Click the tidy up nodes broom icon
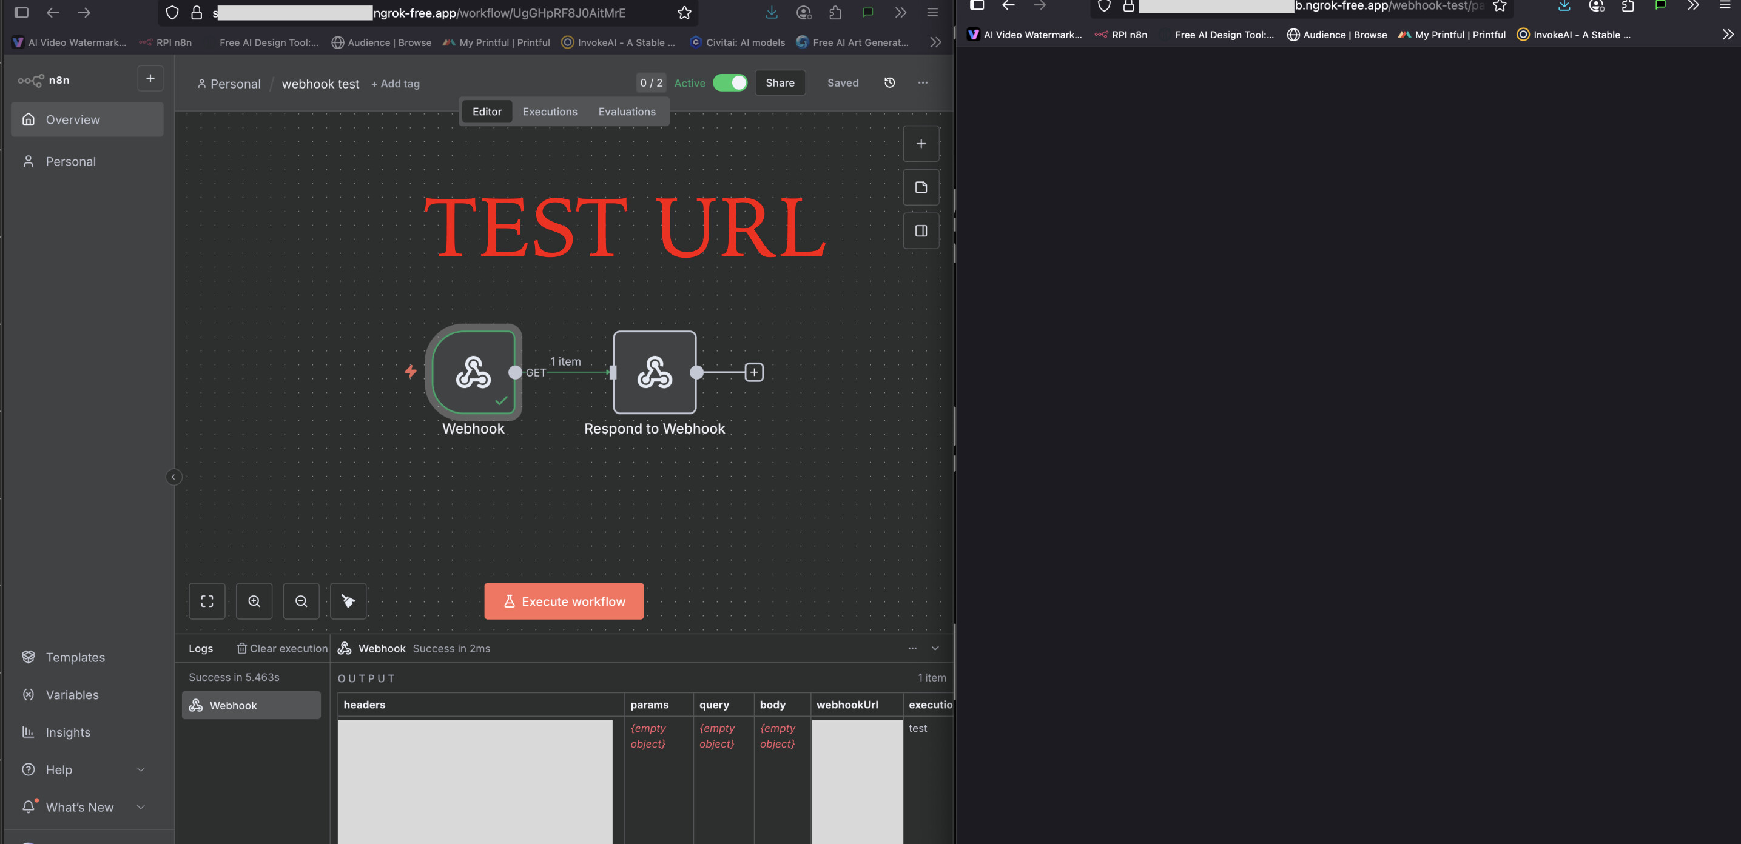Viewport: 1741px width, 844px height. tap(348, 601)
